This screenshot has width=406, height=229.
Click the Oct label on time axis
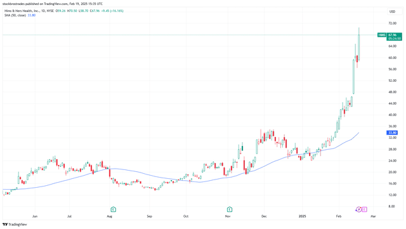click(186, 216)
